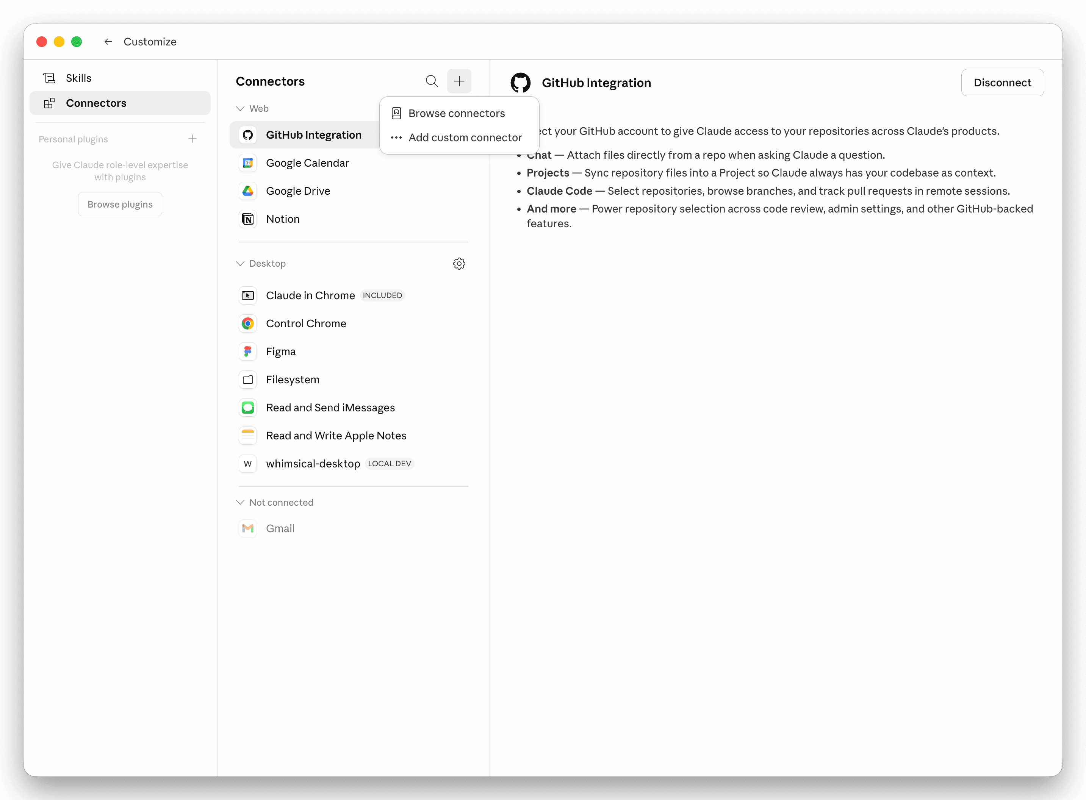Select Google Drive connector row
The height and width of the screenshot is (800, 1086).
[353, 191]
